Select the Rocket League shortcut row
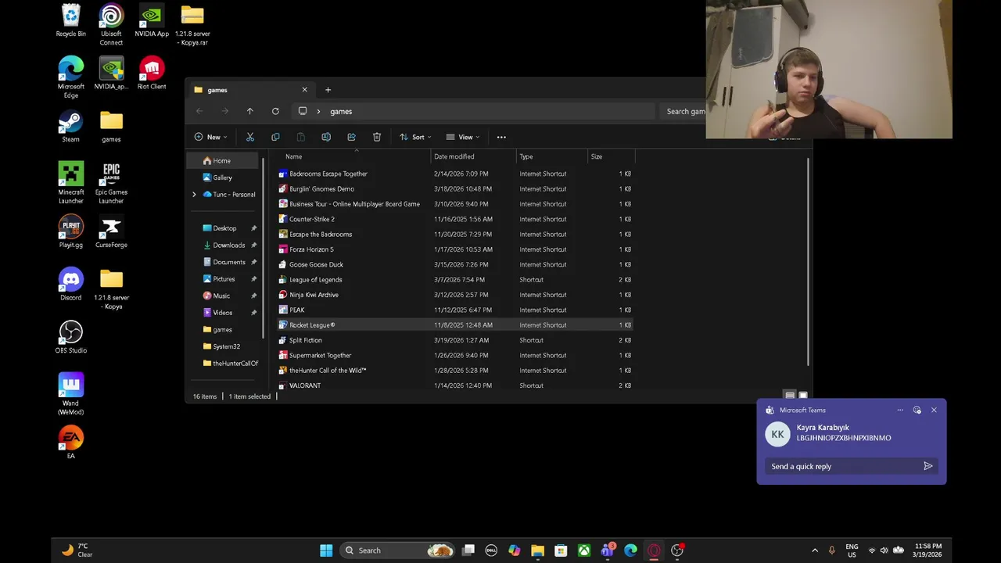 [455, 325]
